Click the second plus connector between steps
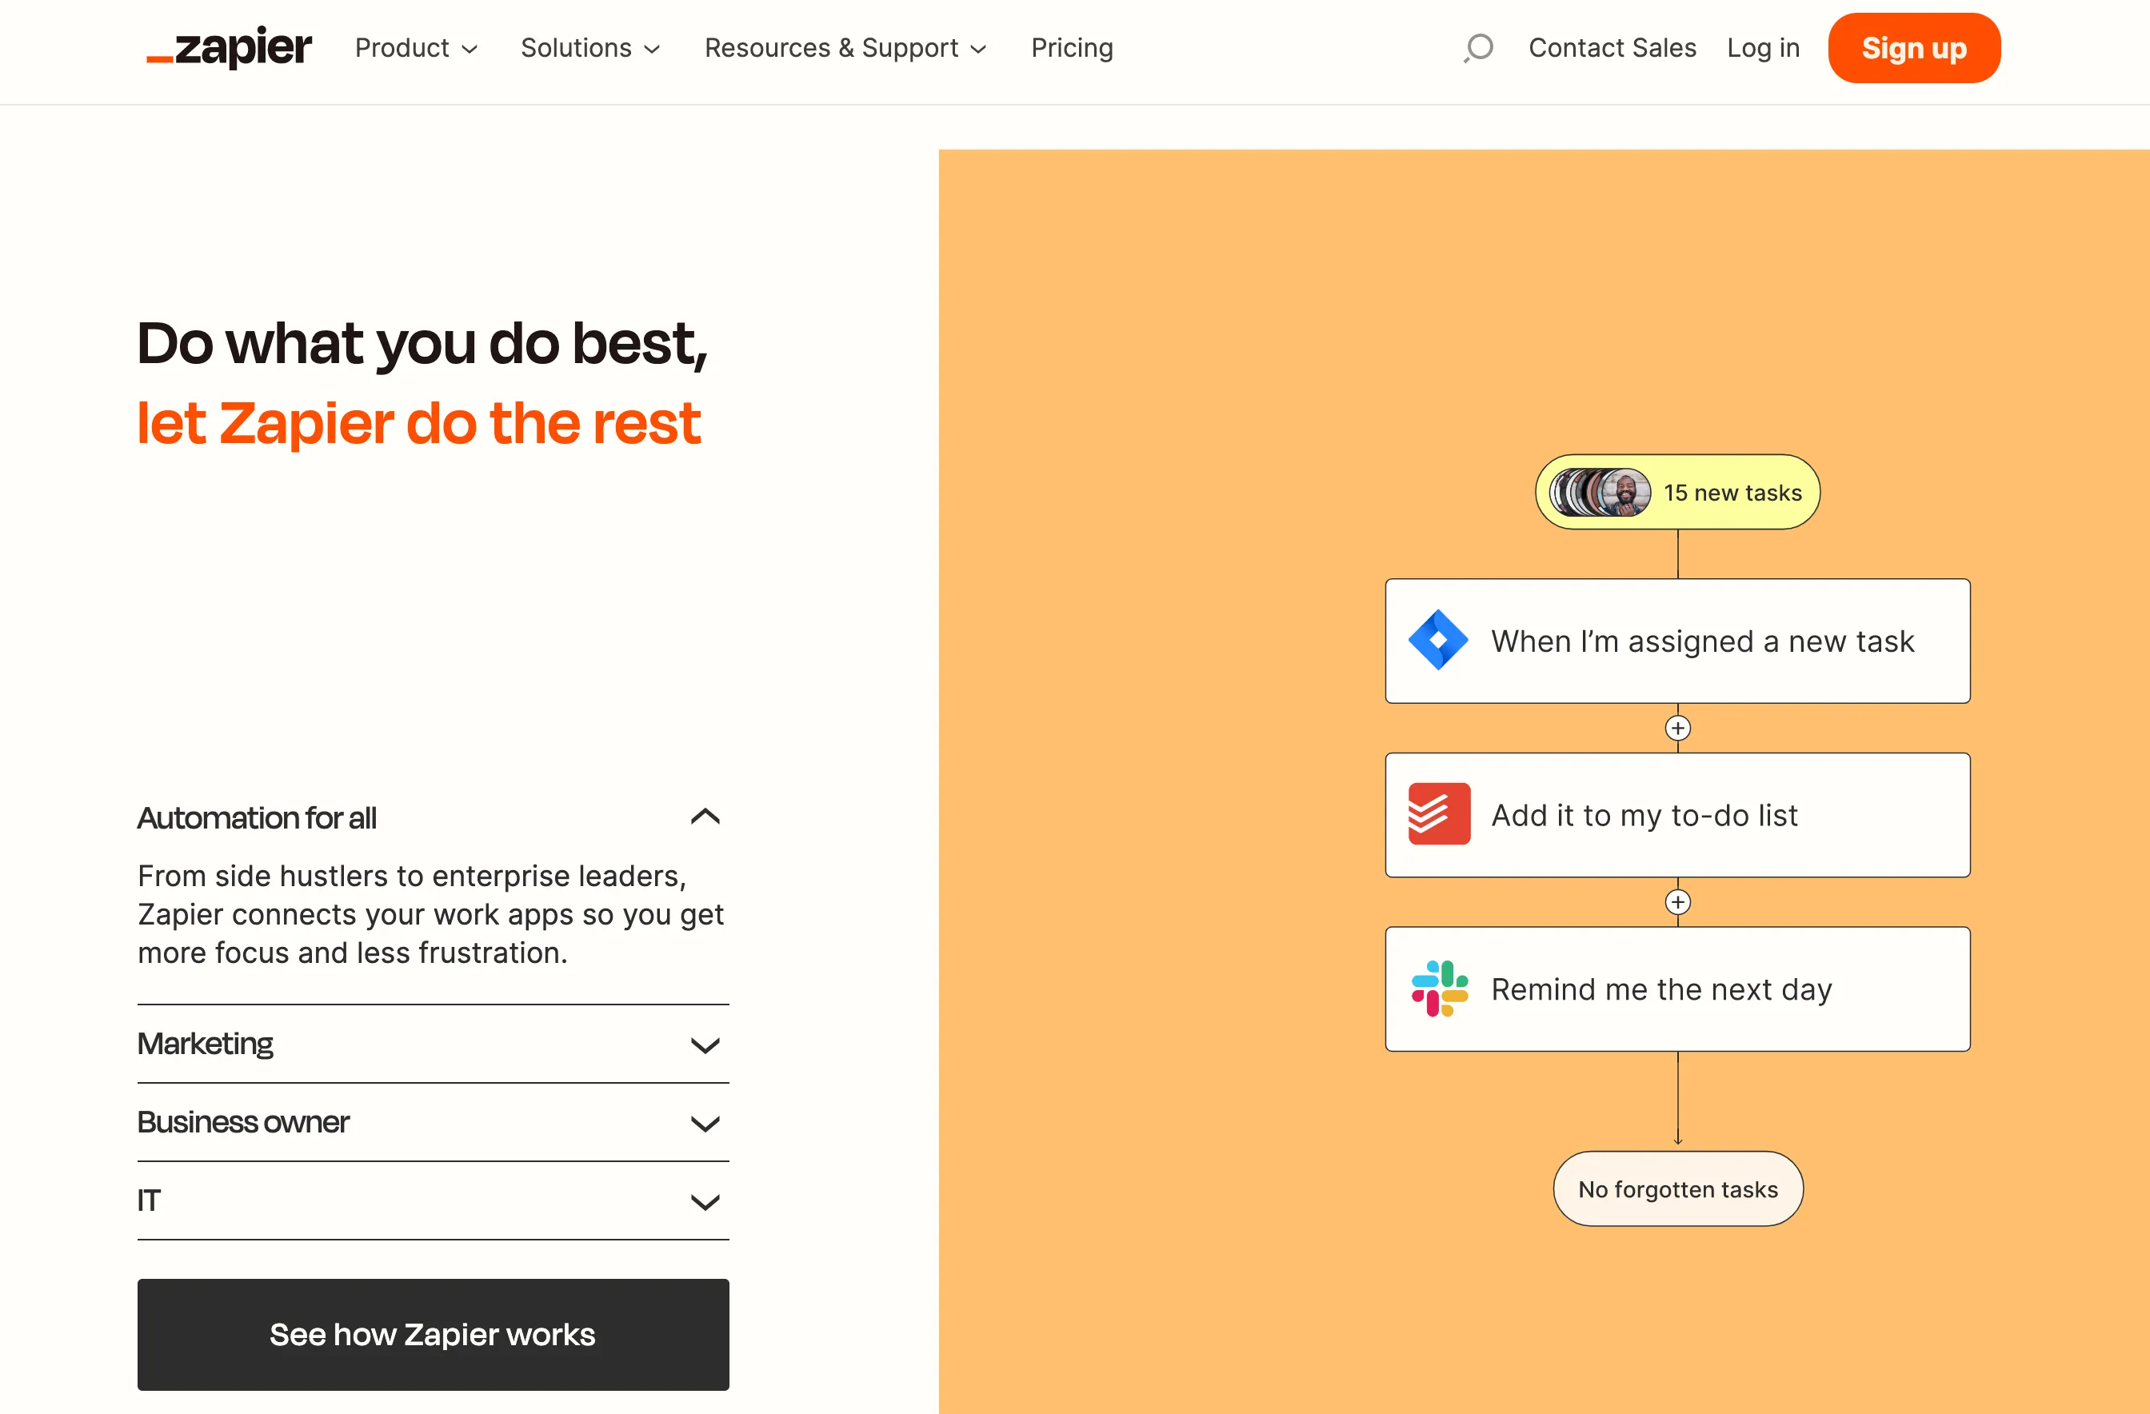Screen dimensions: 2150x1414 [x=1676, y=901]
